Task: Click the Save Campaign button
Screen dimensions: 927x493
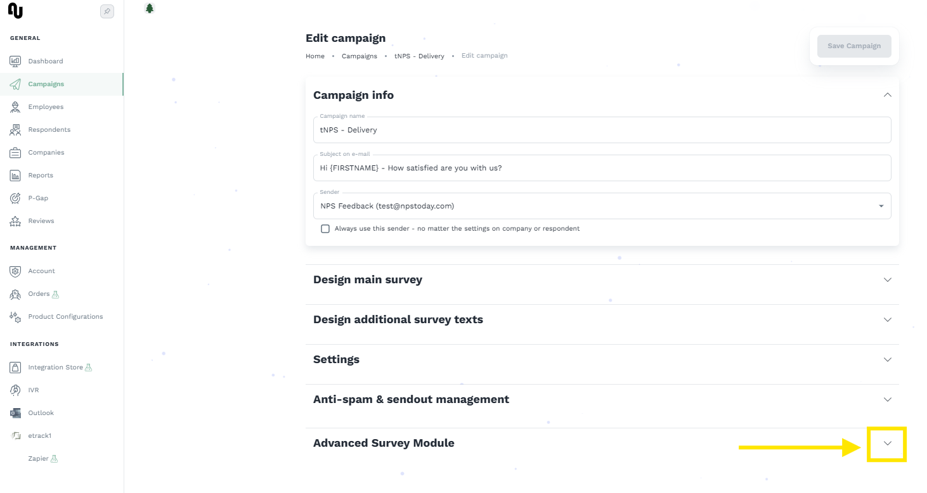Action: point(853,46)
